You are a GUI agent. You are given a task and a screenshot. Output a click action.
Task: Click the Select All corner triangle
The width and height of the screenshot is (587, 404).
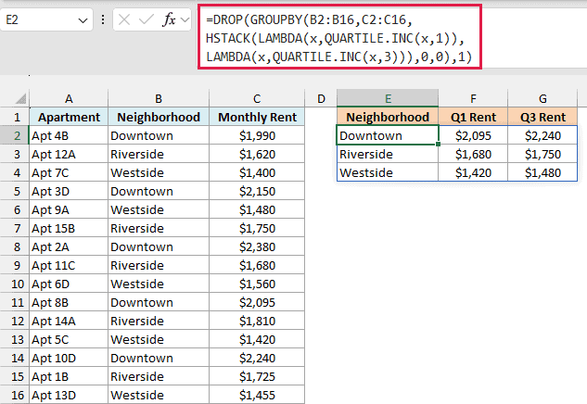tap(21, 99)
